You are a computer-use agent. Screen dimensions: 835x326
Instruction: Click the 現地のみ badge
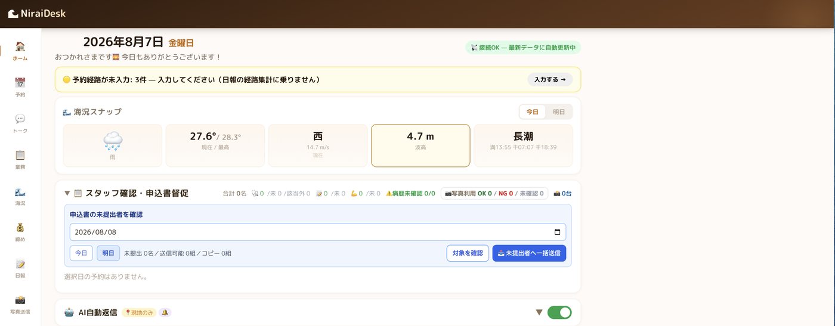139,312
